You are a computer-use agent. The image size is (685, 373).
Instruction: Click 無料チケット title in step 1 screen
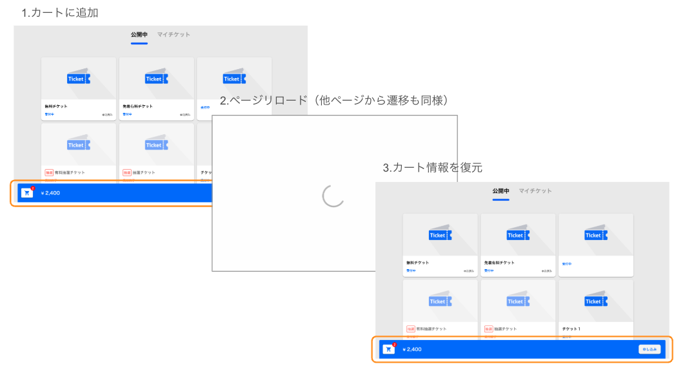56,106
